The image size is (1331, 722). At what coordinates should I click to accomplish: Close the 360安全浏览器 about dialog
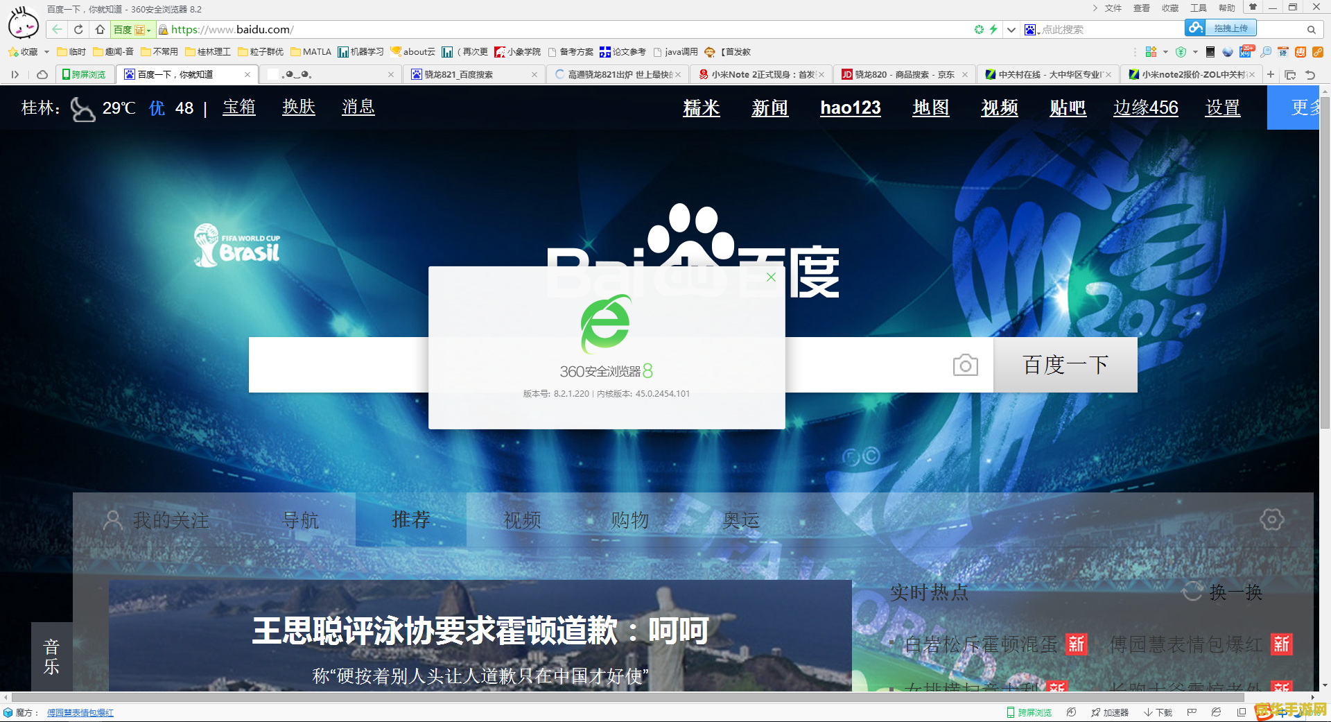point(771,277)
